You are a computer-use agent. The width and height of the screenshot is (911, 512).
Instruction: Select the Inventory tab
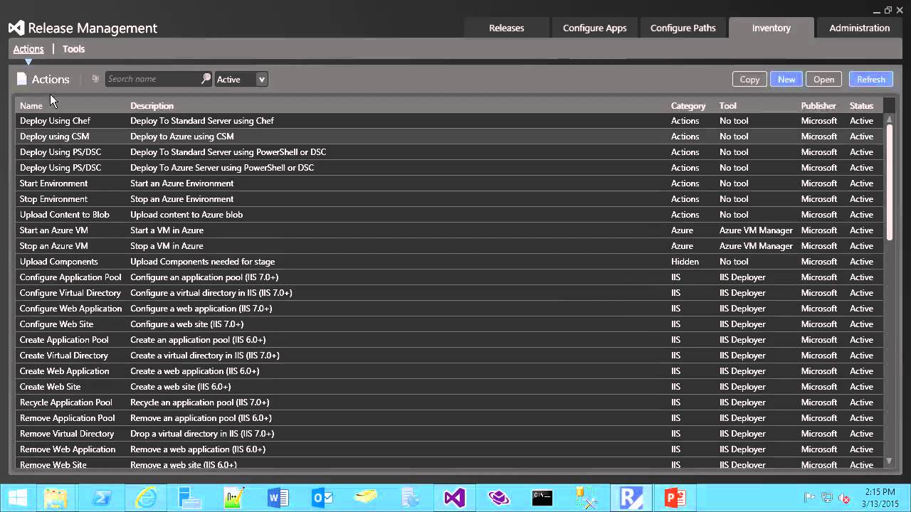(x=772, y=28)
